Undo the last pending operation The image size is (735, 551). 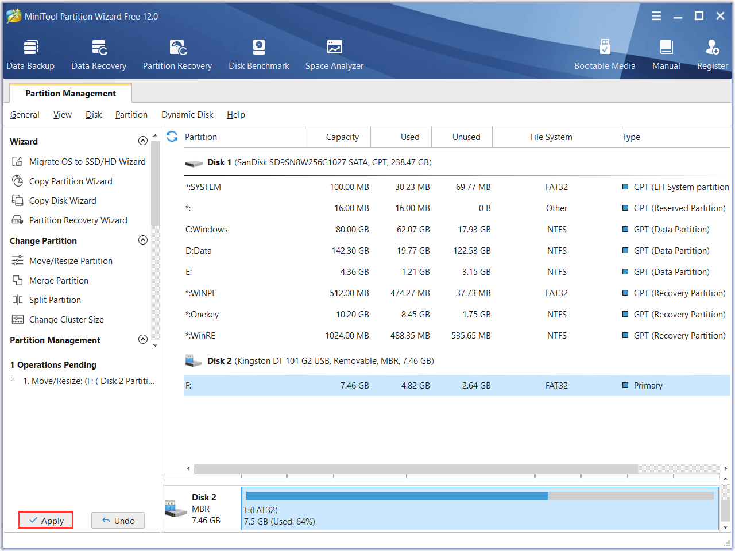118,521
